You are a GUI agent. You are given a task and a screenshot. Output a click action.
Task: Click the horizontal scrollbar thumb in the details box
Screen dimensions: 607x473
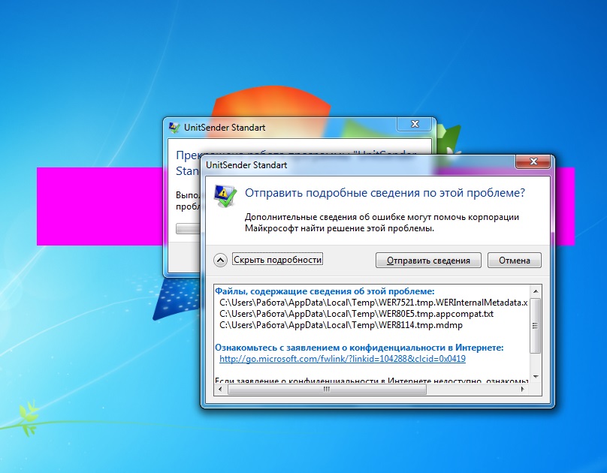327,389
